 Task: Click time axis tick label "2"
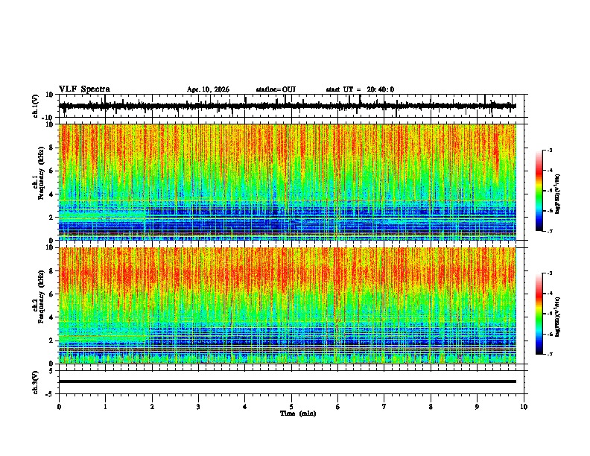[x=152, y=407]
